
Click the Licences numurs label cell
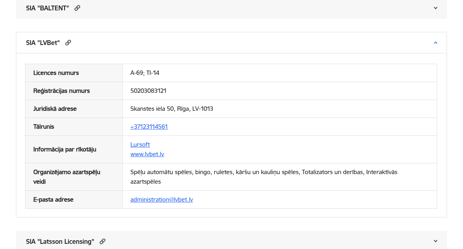point(74,73)
